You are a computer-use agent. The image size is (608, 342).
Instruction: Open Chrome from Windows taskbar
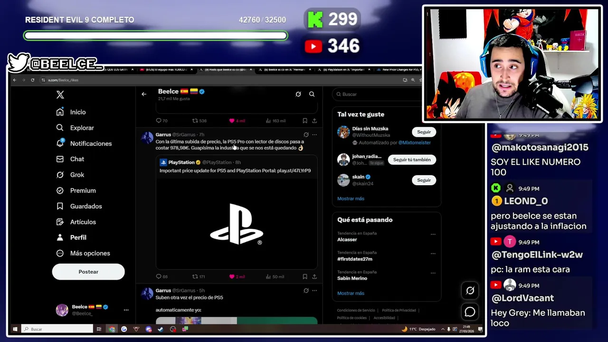click(112, 329)
